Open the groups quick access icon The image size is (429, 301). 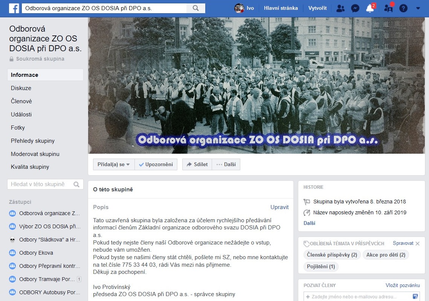(388, 8)
